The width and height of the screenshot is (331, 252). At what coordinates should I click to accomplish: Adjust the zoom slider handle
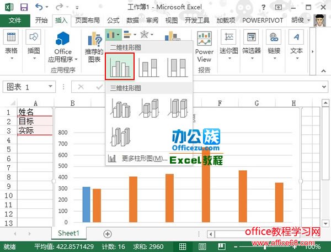[x=265, y=246]
